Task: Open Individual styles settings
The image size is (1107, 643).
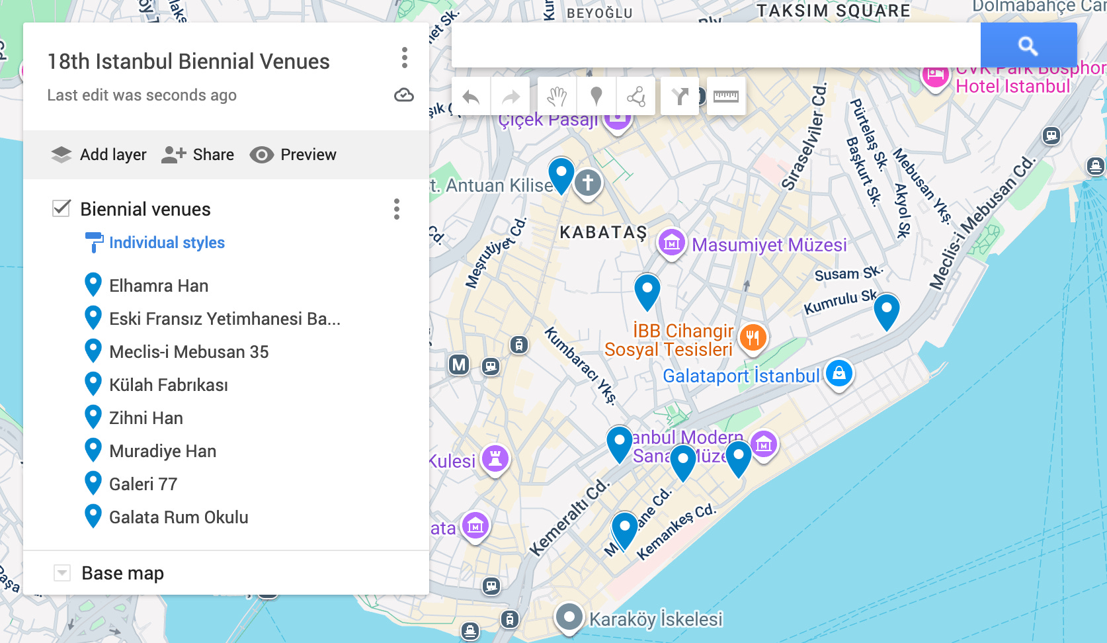Action: click(155, 243)
